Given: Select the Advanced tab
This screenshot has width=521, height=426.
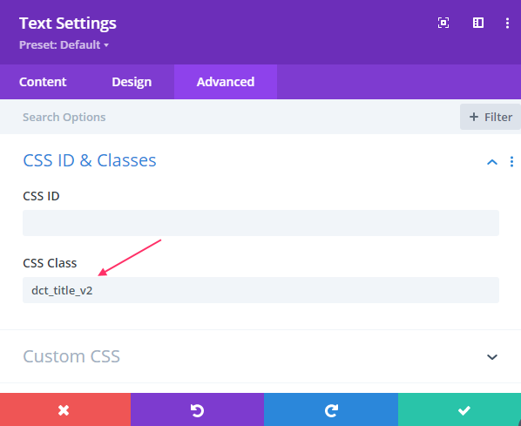Looking at the screenshot, I should click(x=226, y=82).
